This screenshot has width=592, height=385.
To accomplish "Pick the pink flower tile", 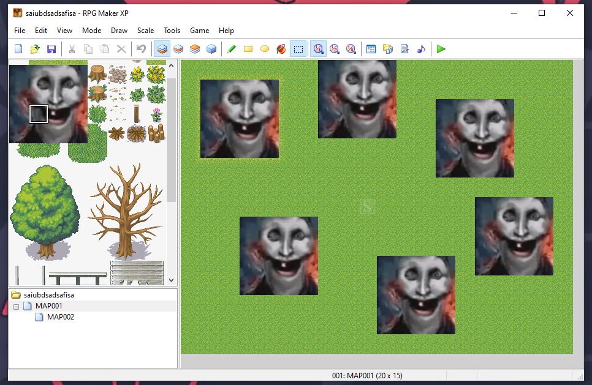I will (156, 114).
